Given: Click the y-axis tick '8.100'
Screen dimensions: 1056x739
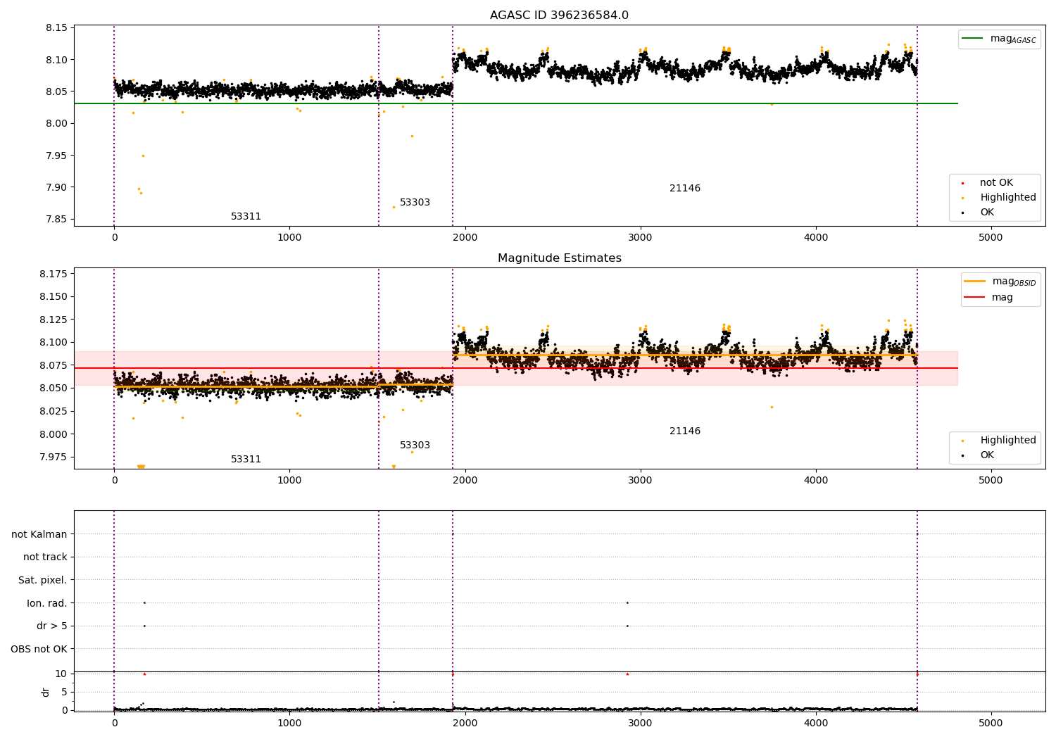Looking at the screenshot, I should [54, 343].
